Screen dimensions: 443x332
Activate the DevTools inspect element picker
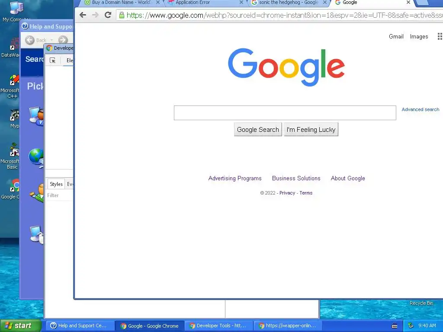(52, 60)
